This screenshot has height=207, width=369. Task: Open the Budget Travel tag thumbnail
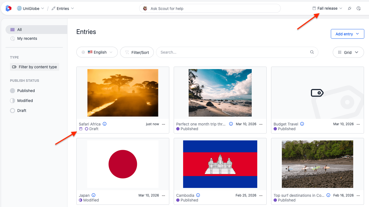(318, 93)
